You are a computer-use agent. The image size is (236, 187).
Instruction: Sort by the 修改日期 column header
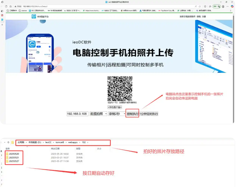pos(55,149)
